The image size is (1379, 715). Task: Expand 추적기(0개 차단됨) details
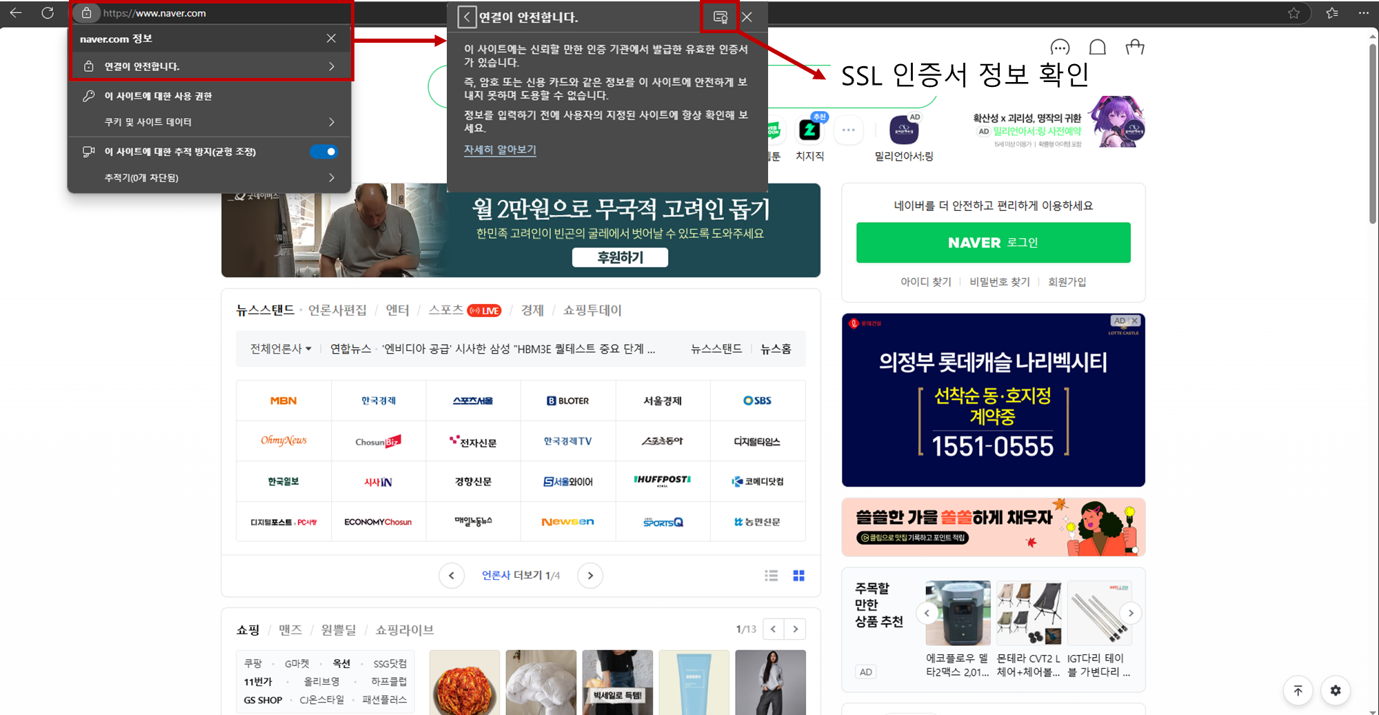(211, 178)
